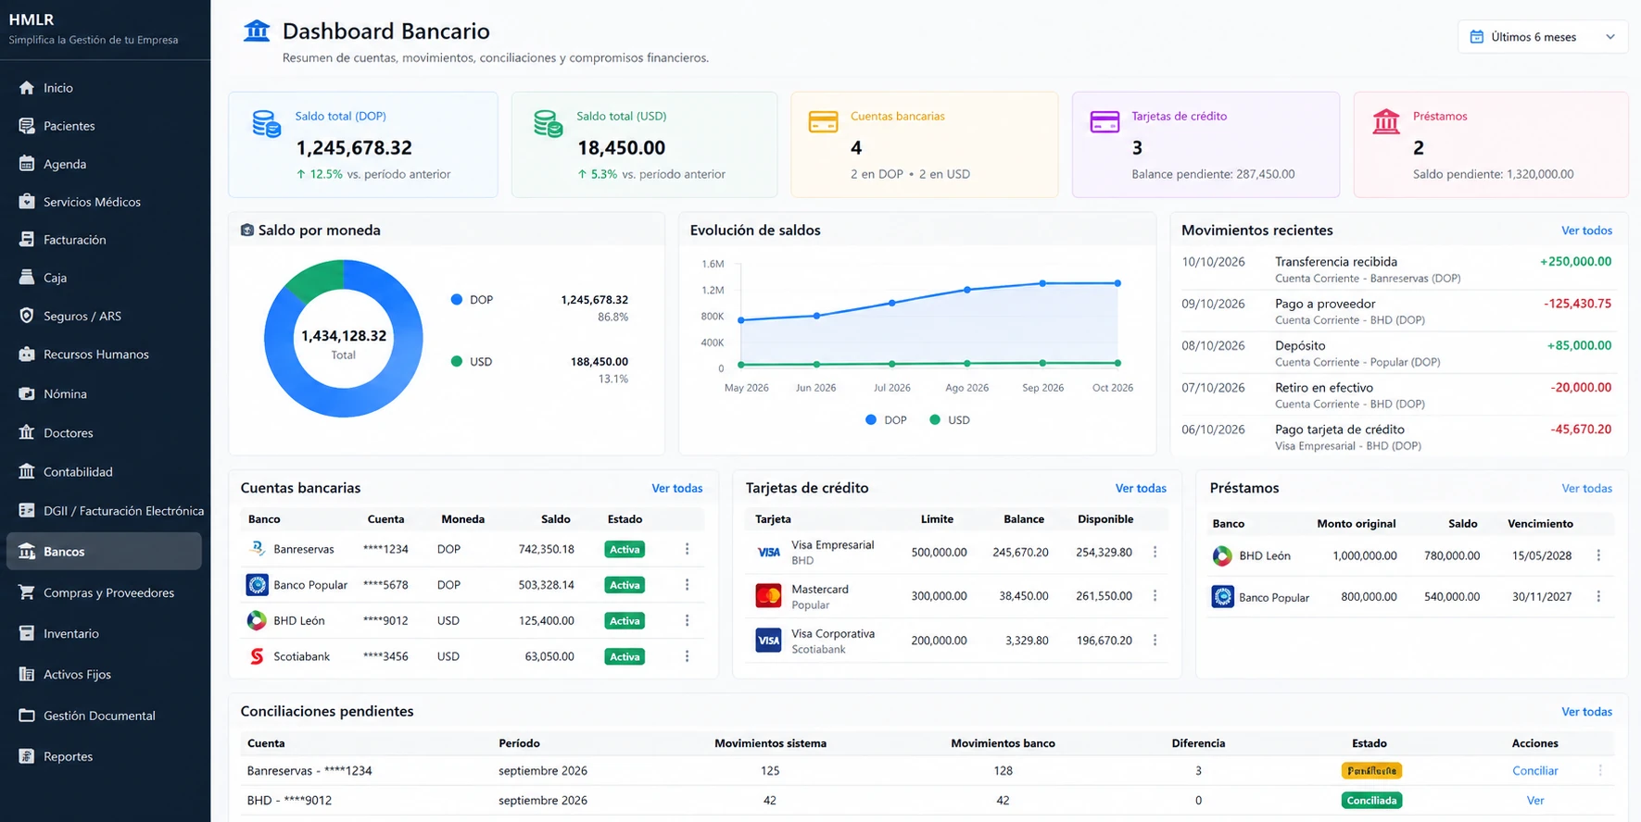
Task: Open the Últimos 6 meses period dropdown
Action: point(1543,37)
